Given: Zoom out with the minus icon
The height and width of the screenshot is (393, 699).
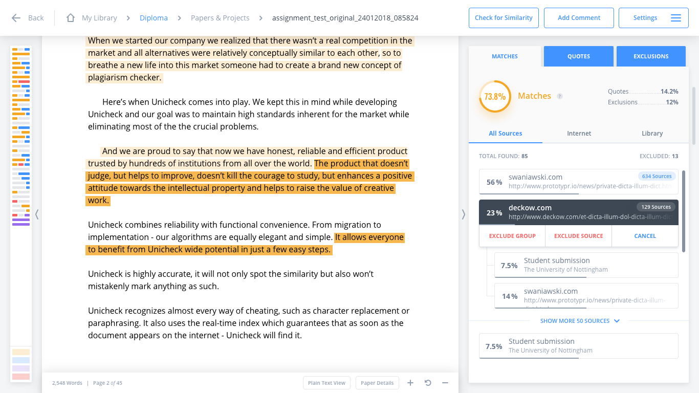Looking at the screenshot, I should (445, 383).
